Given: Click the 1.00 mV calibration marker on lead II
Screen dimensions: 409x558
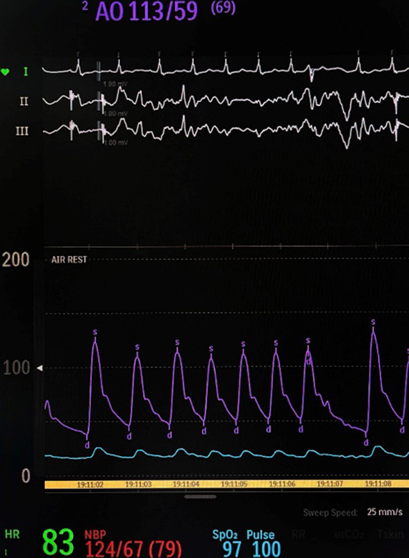Looking at the screenshot, I should [112, 113].
